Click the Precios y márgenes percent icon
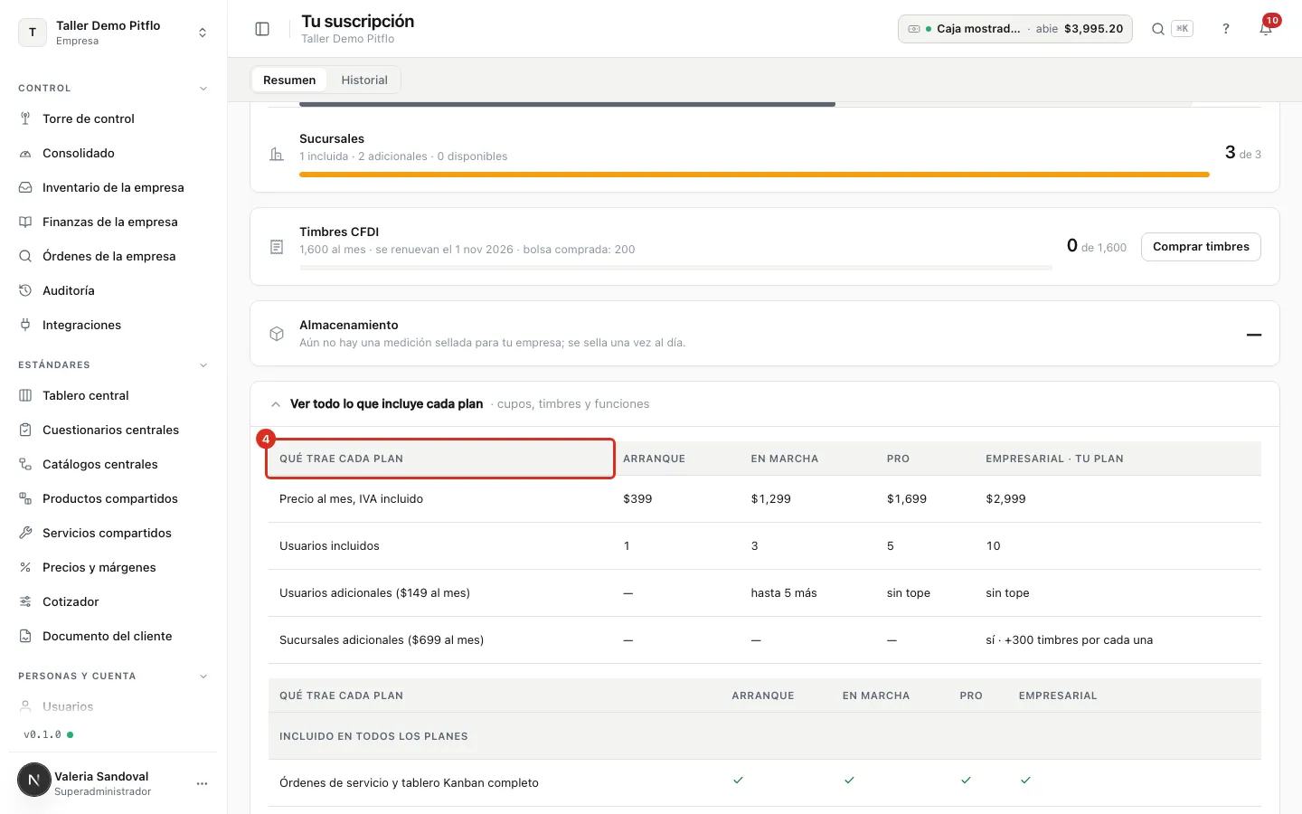Image resolution: width=1302 pixels, height=814 pixels. click(x=25, y=567)
